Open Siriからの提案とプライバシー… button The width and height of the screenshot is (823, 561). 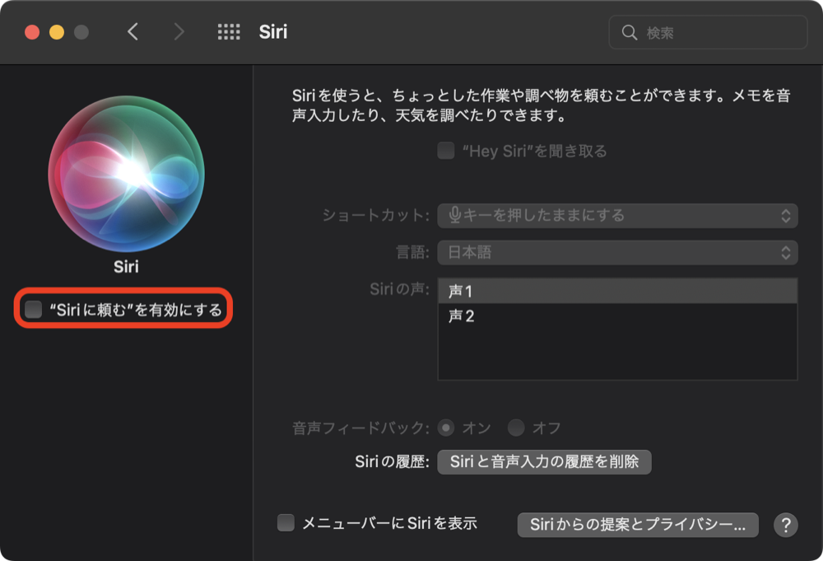click(x=638, y=525)
